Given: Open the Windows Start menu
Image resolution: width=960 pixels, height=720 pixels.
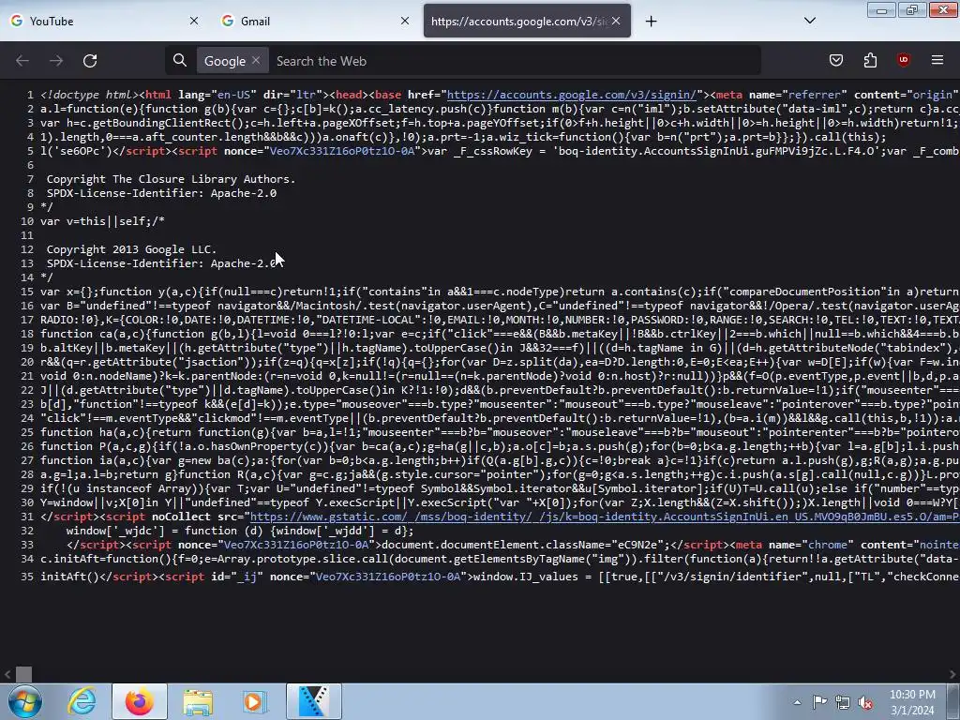Looking at the screenshot, I should 25,701.
